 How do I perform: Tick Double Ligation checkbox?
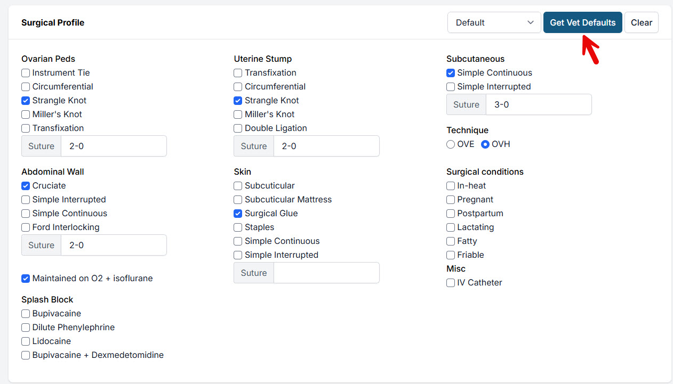click(238, 128)
